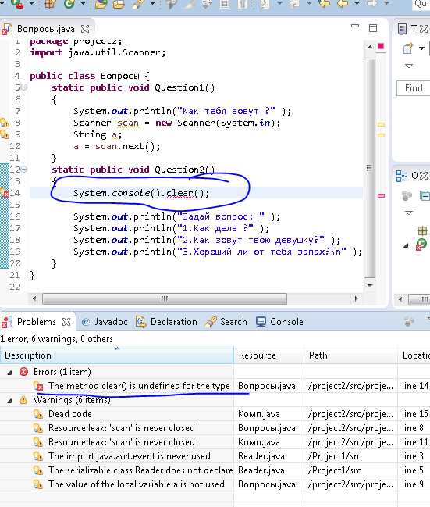The image size is (430, 507).
Task: Click the Open Type toolbar icon
Action: coord(101,4)
